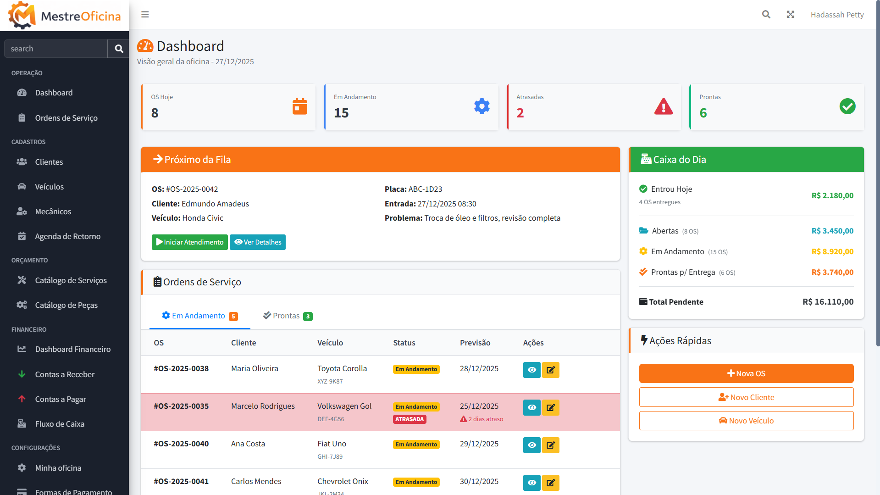Edit order OS-2025-0040 with pencil icon
Viewport: 880px width, 495px height.
click(x=550, y=445)
